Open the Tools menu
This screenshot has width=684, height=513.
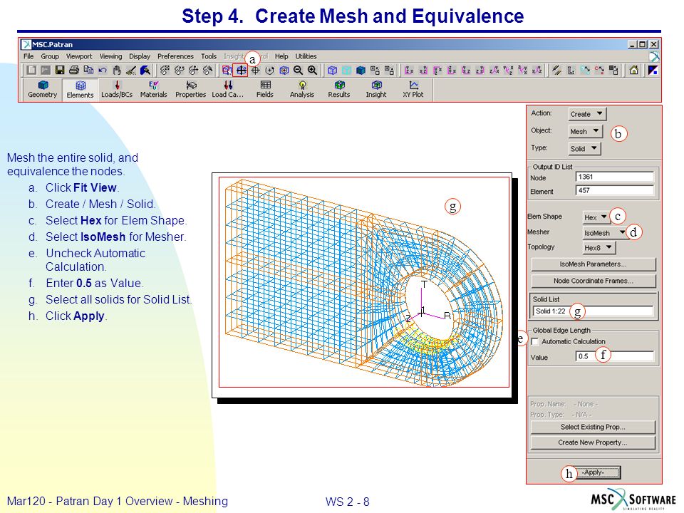click(x=209, y=56)
